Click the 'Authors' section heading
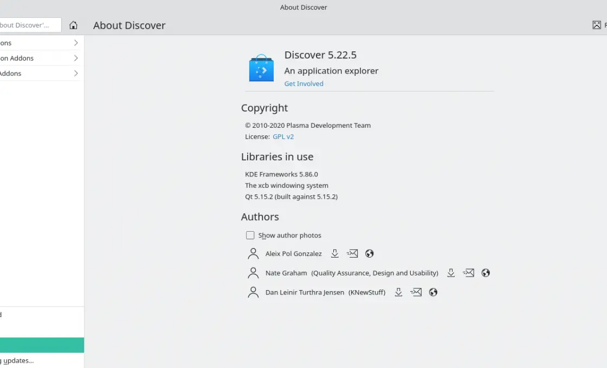The width and height of the screenshot is (607, 368). [x=260, y=217]
